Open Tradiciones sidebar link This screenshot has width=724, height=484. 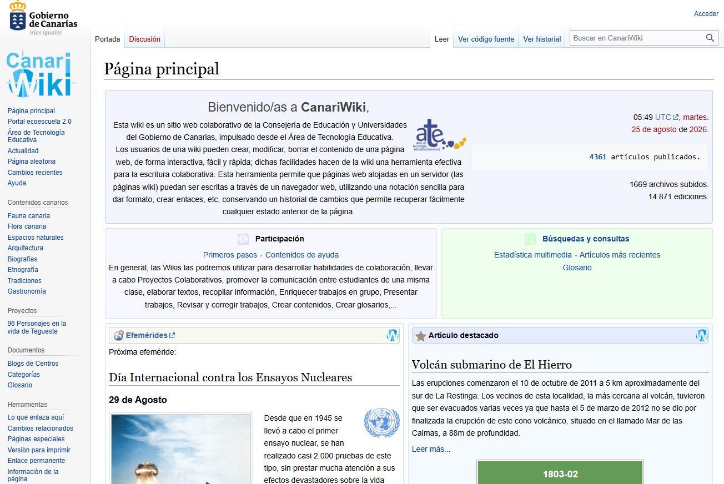(x=24, y=281)
